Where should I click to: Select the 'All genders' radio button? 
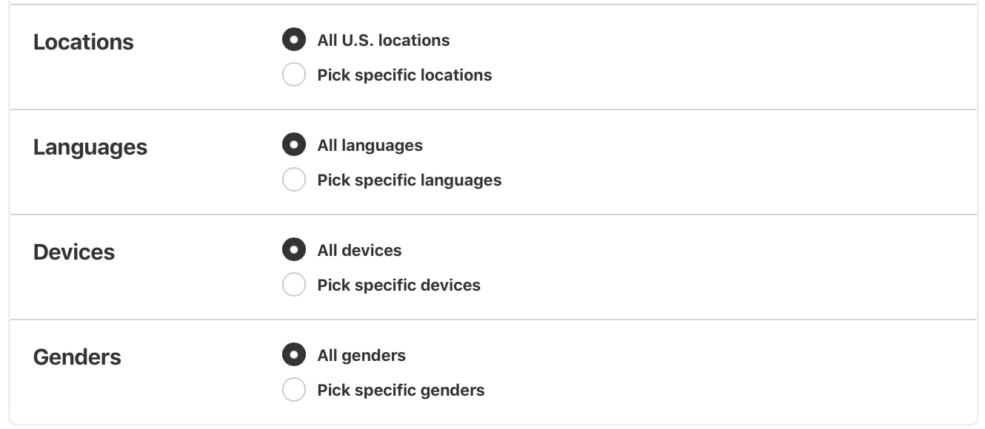294,355
